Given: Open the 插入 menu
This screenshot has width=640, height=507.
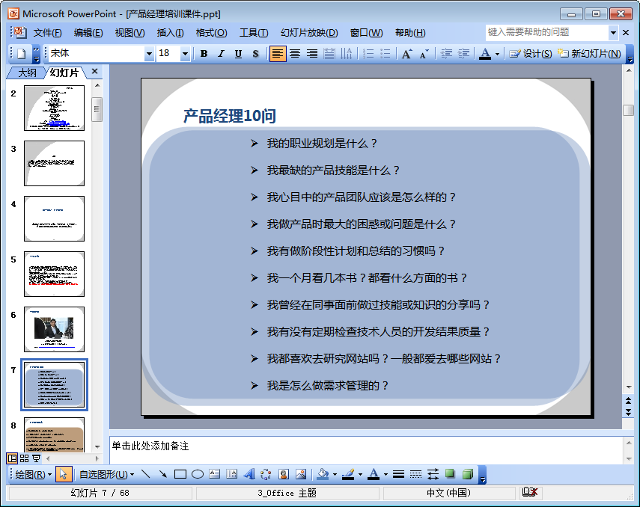Looking at the screenshot, I should 170,33.
